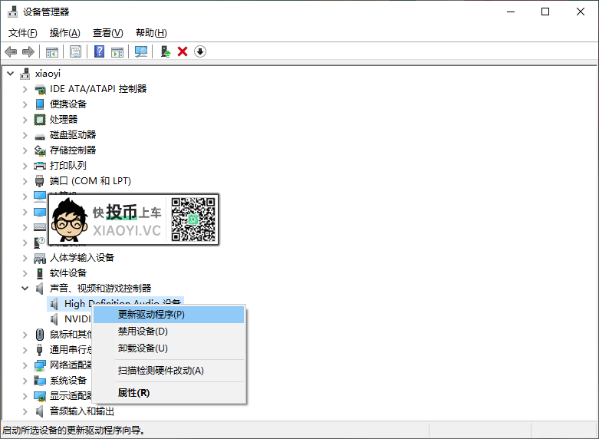Image resolution: width=599 pixels, height=439 pixels.
Task: Click the 打印队列 printer icon
Action: click(x=40, y=166)
